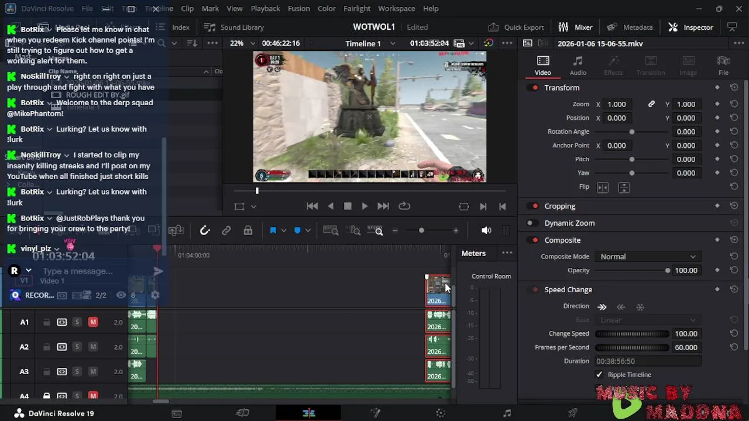Open viewer transform overlay dropdown arrow

click(253, 206)
